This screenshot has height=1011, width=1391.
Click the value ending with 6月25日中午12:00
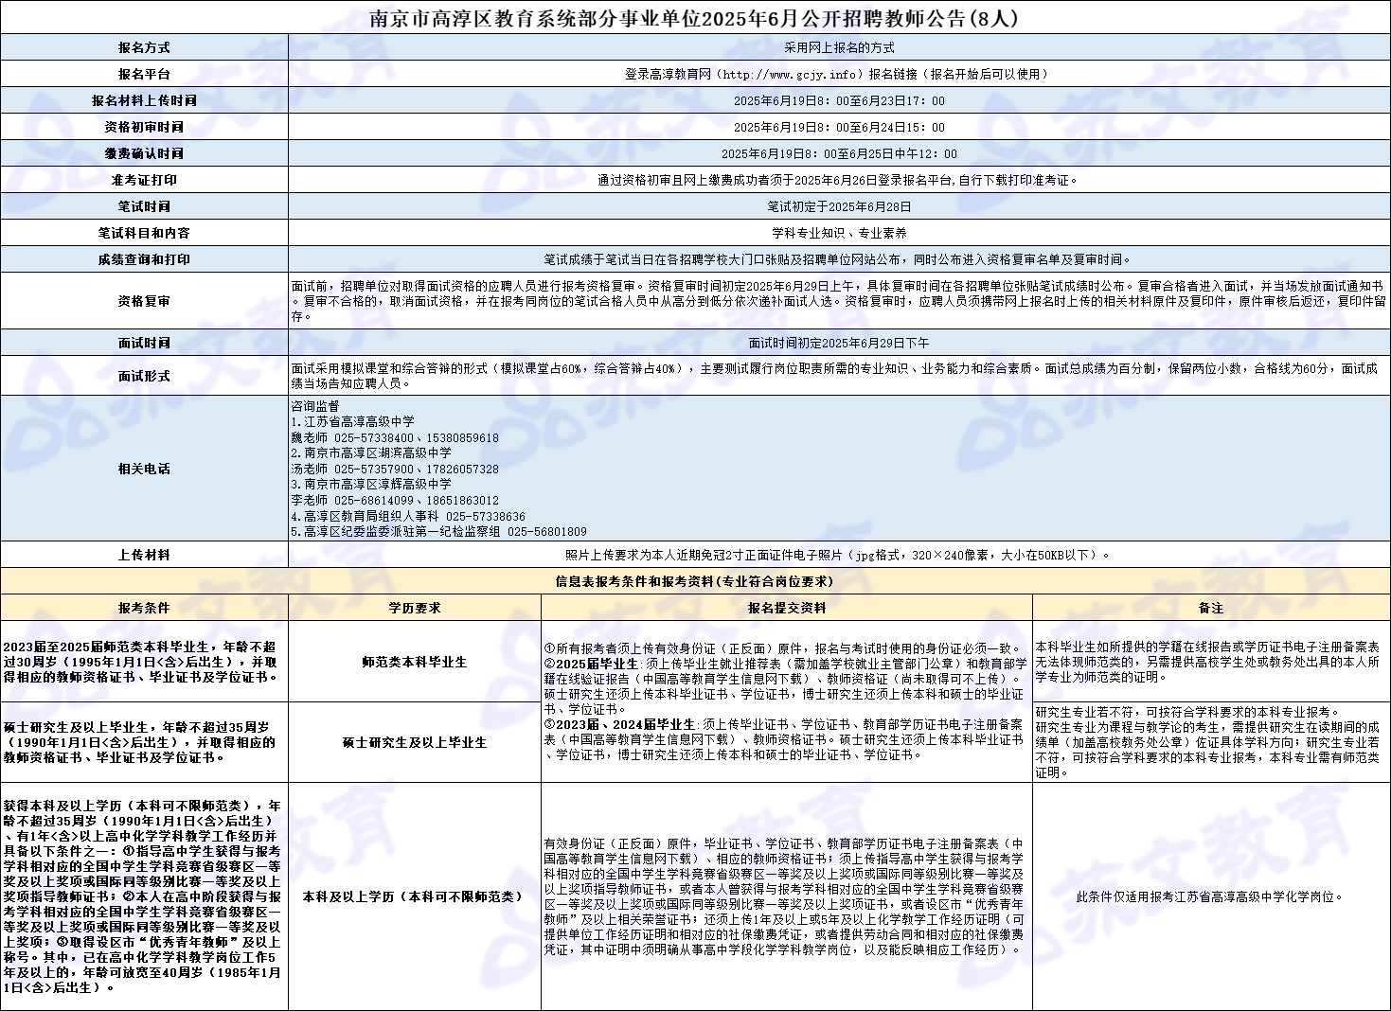coord(839,153)
